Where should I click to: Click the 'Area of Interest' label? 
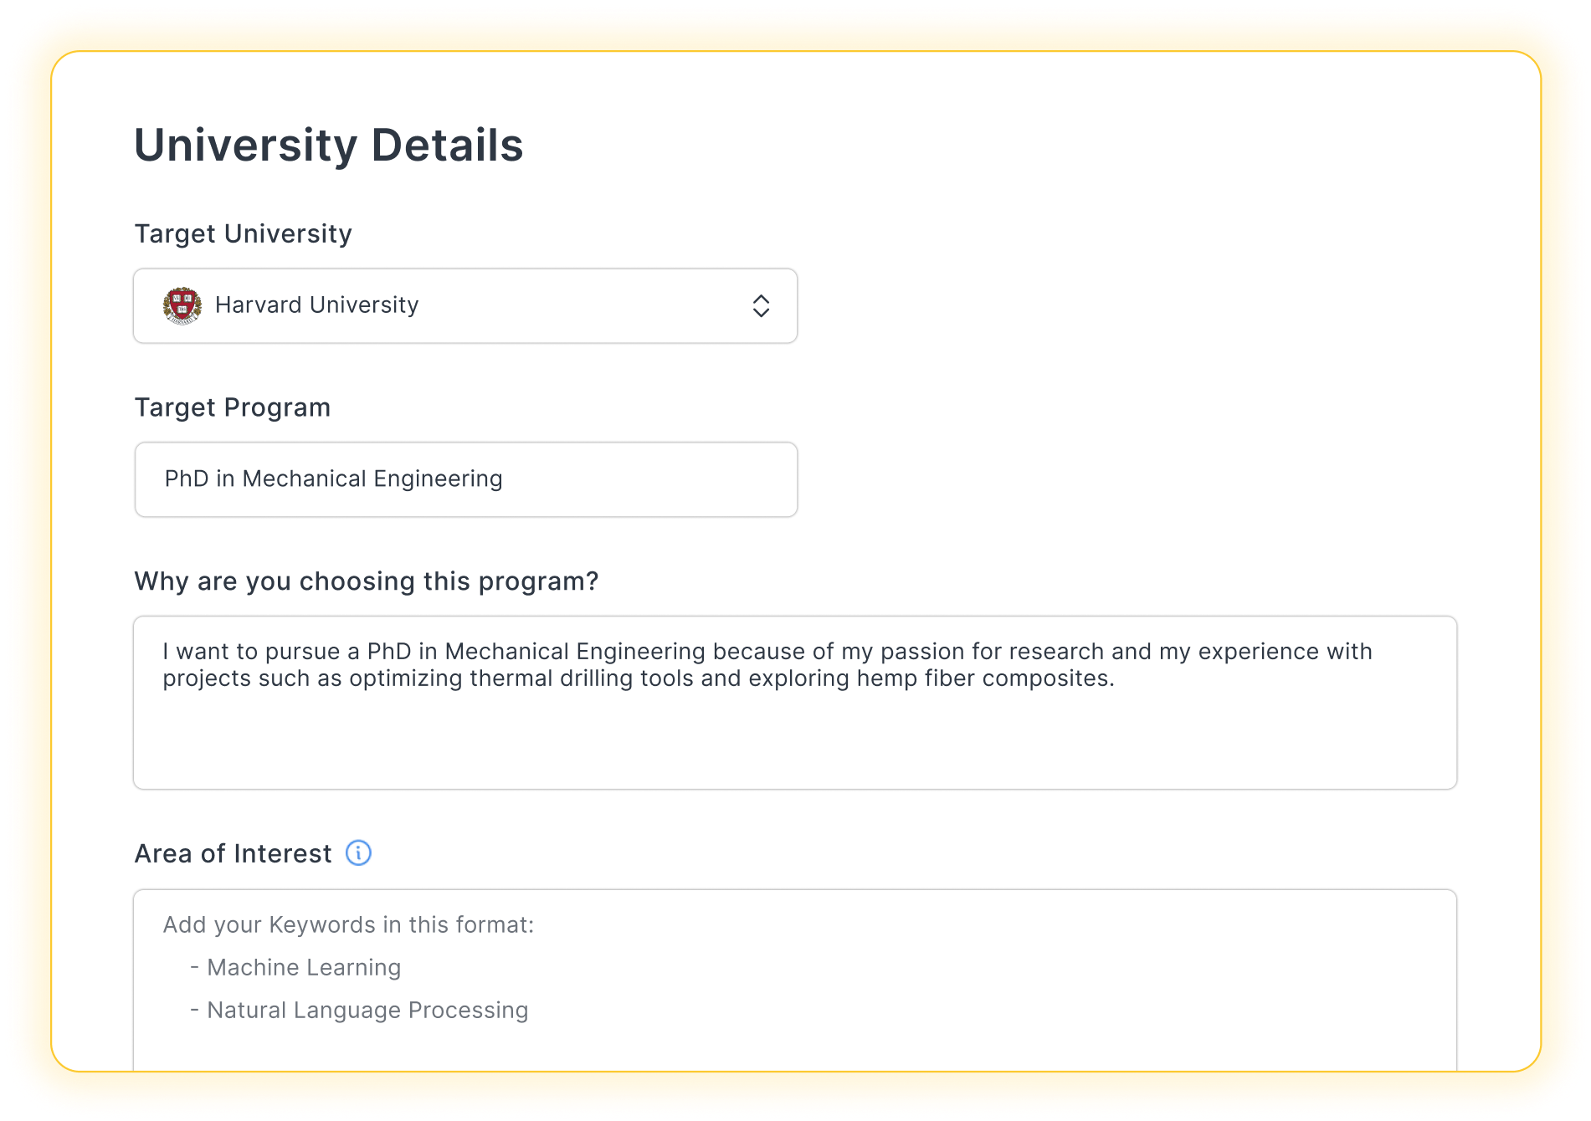click(233, 854)
